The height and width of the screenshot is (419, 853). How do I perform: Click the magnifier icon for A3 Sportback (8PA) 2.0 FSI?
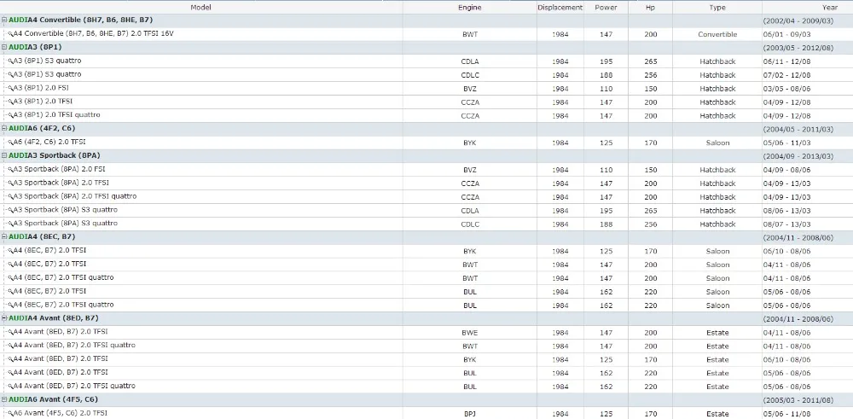tap(10, 169)
